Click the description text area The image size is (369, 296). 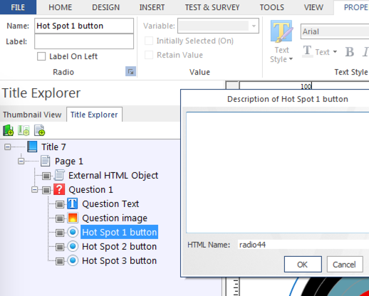tap(277, 173)
